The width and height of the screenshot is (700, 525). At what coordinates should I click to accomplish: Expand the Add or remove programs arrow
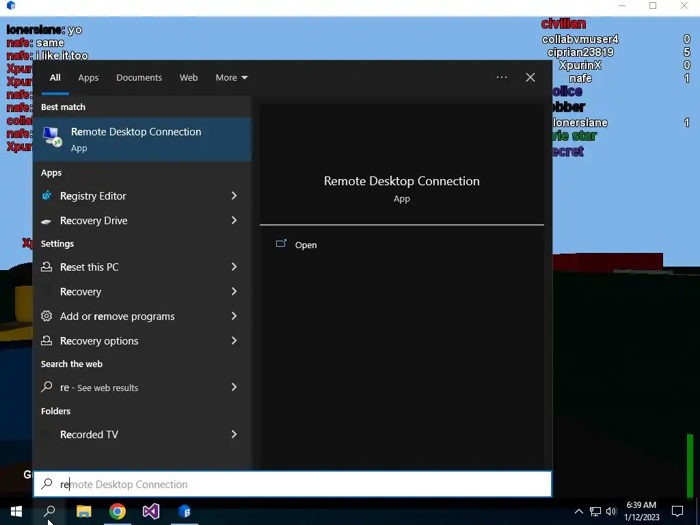pyautogui.click(x=234, y=316)
